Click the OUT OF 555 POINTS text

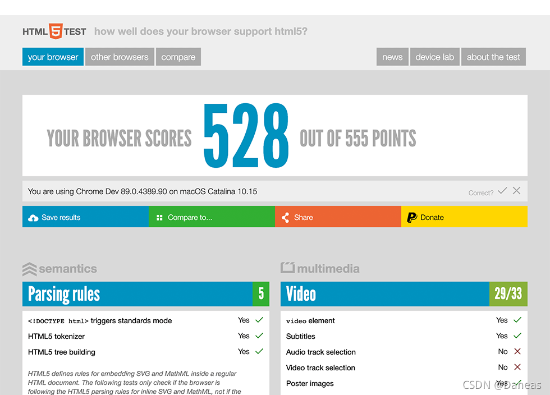(x=358, y=138)
